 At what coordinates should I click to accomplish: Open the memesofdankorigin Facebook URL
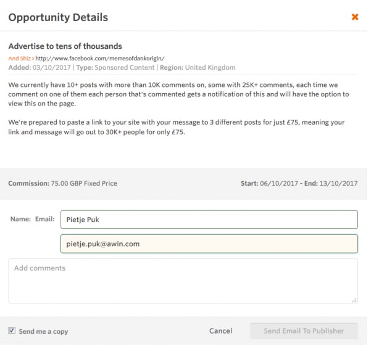(100, 59)
